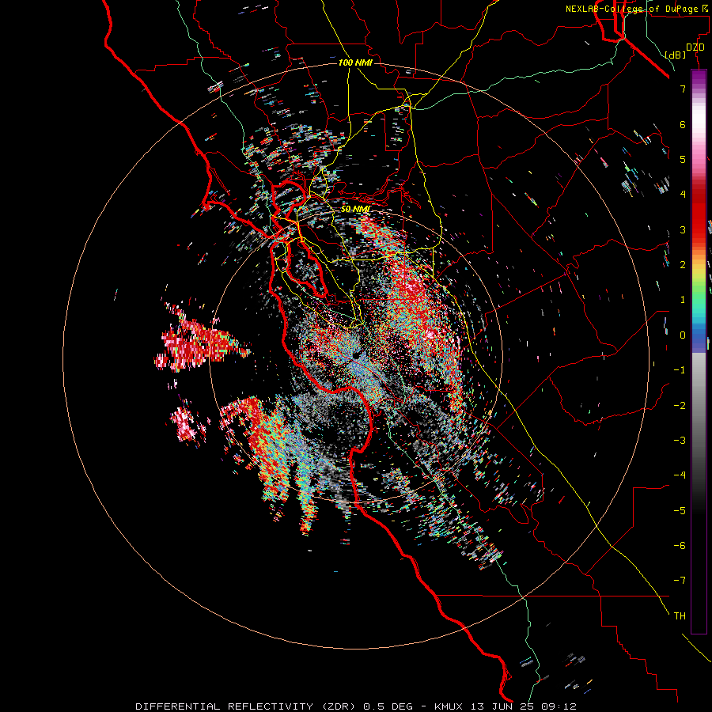This screenshot has height=712, width=712.
Task: Click the TH threshold label on the legend
Action: coord(680,616)
